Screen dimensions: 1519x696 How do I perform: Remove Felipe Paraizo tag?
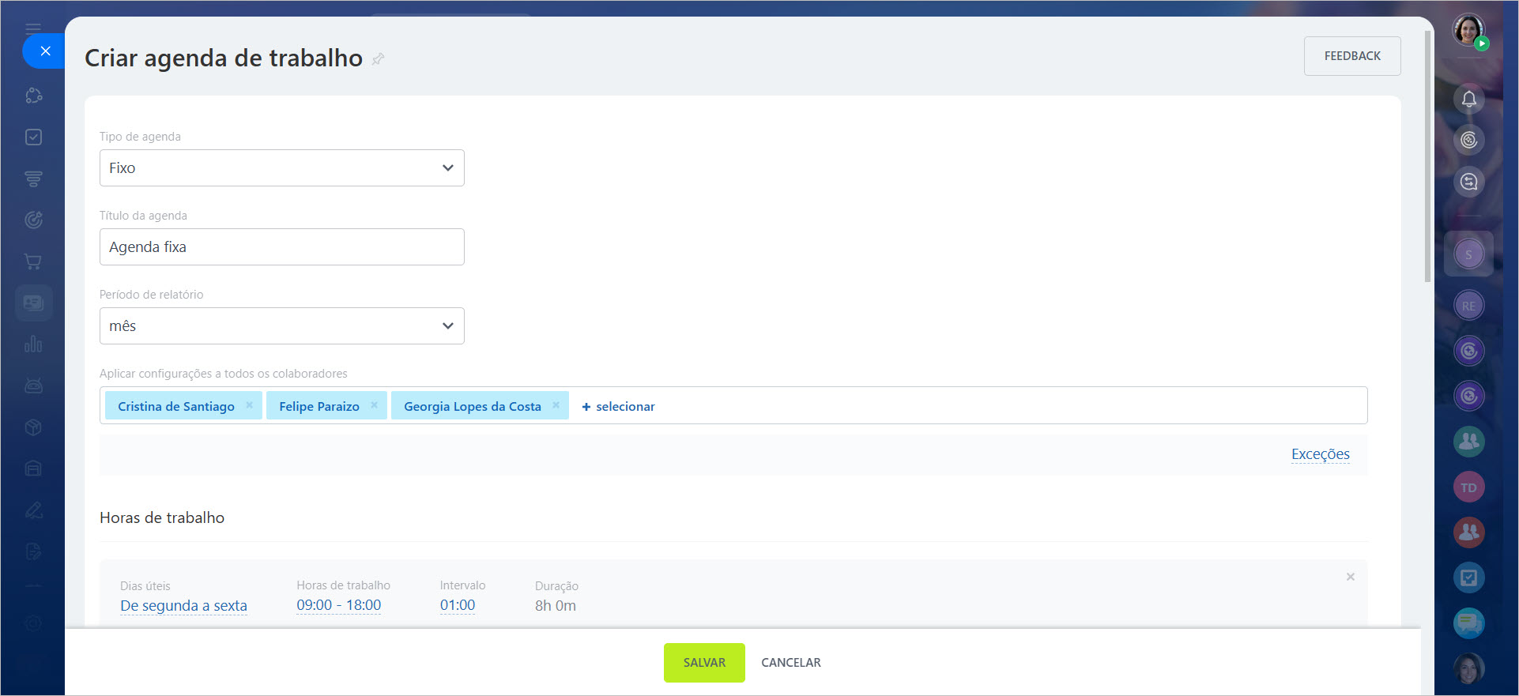point(375,405)
